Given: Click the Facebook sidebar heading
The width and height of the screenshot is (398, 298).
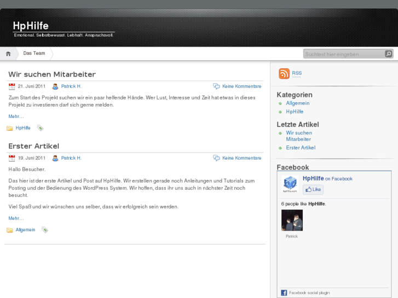Looking at the screenshot, I should click(293, 167).
